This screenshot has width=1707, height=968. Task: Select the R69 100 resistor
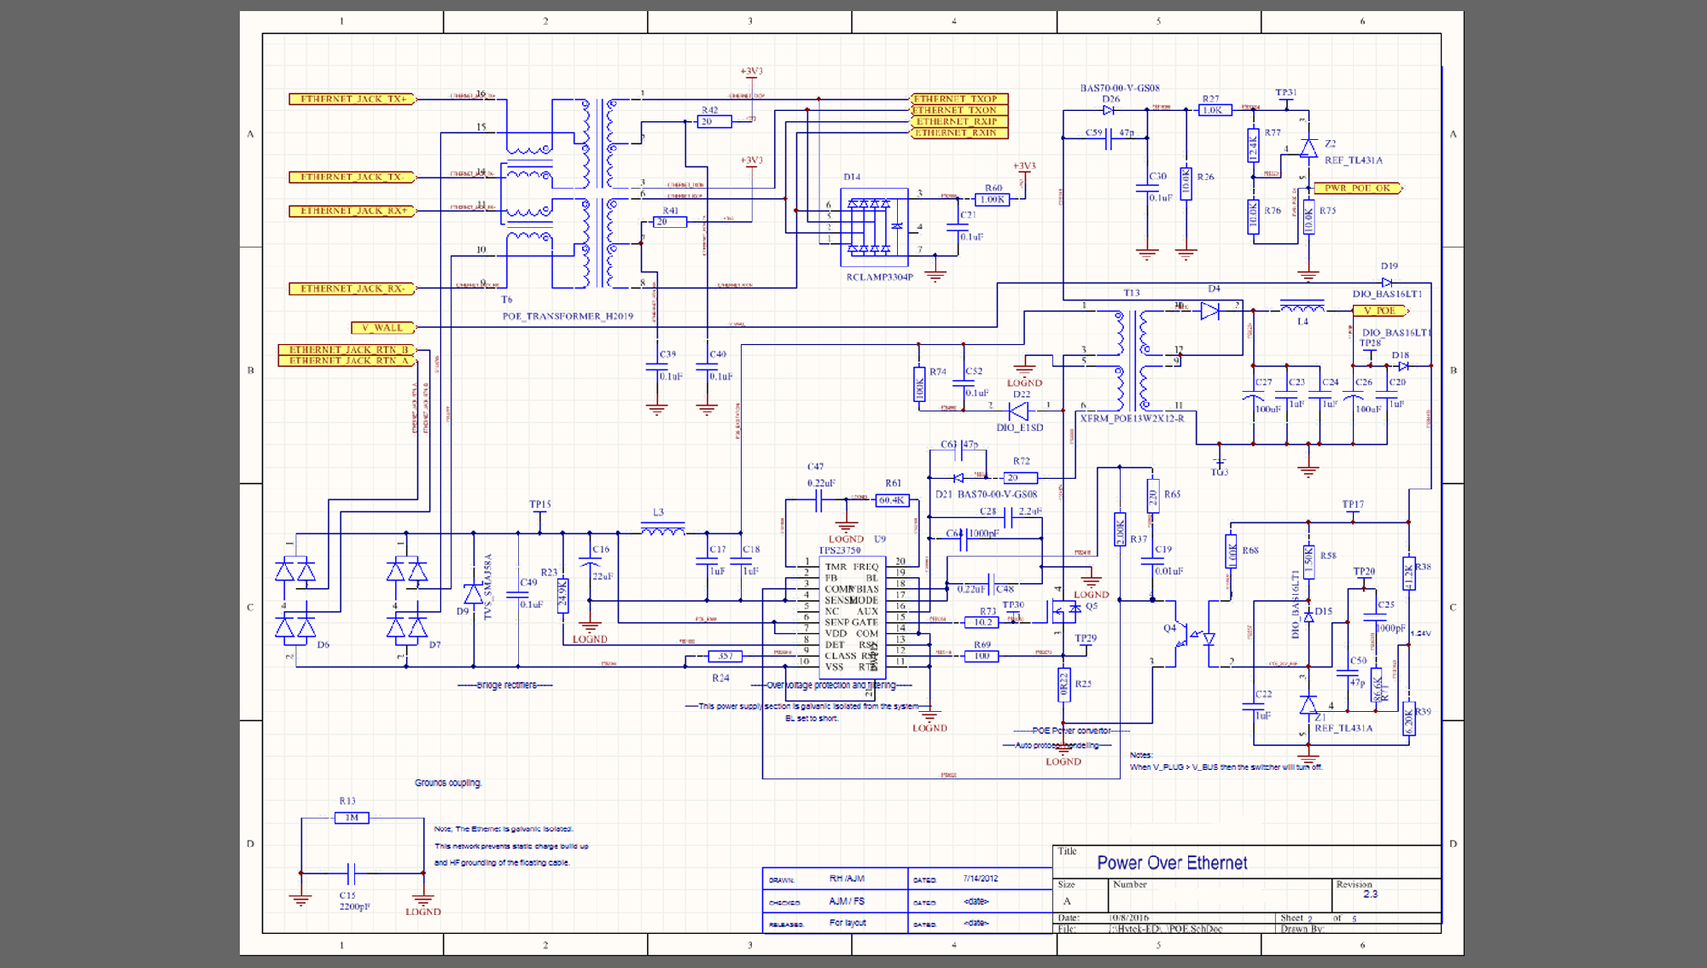pos(982,656)
